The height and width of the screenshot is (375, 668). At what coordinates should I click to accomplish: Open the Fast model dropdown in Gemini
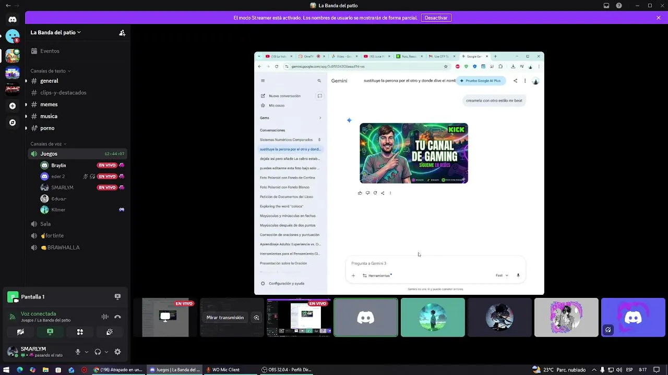pyautogui.click(x=502, y=276)
